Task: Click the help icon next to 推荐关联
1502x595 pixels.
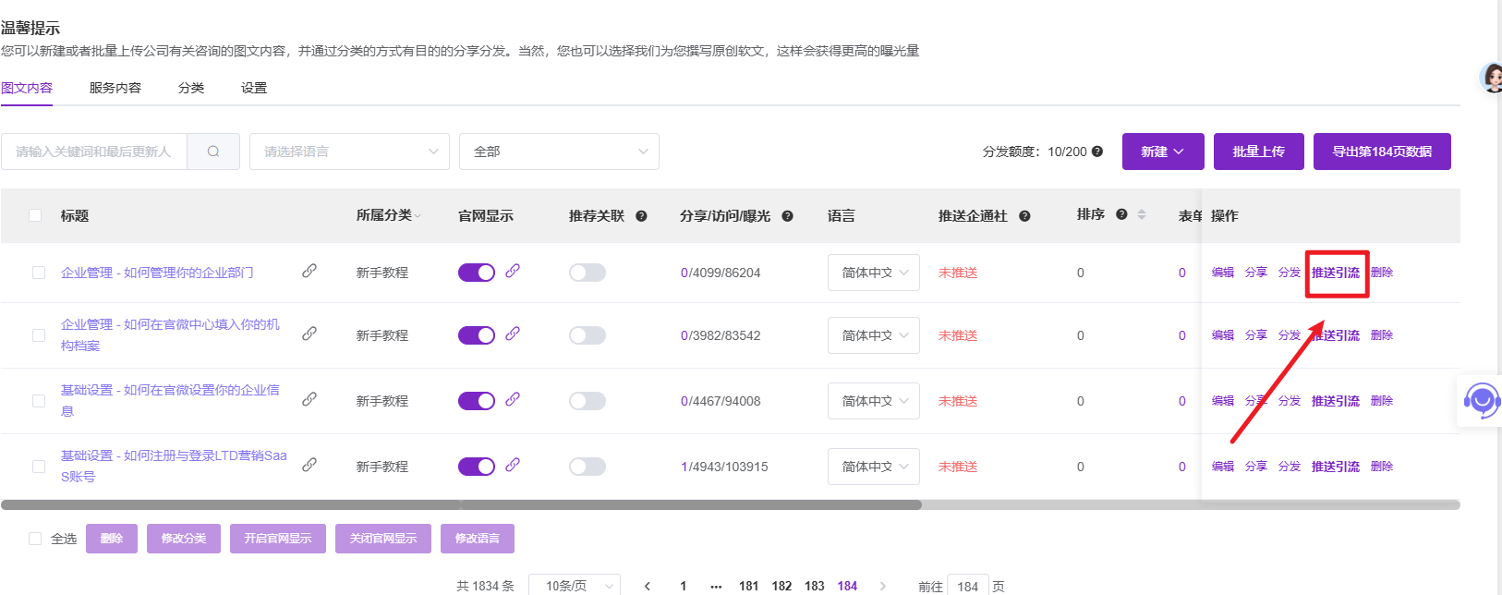Action: pos(641,216)
